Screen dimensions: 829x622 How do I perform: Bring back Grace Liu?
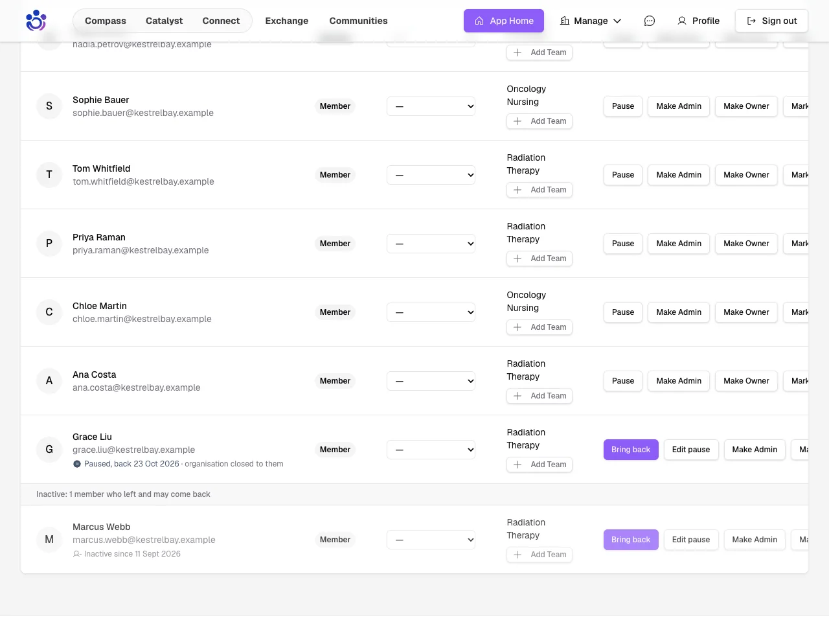click(631, 450)
